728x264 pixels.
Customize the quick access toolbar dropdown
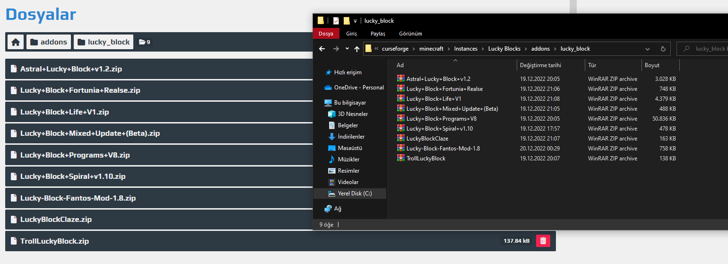pyautogui.click(x=355, y=21)
